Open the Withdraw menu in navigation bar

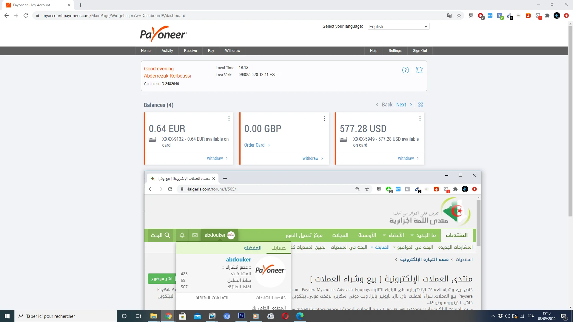[232, 51]
